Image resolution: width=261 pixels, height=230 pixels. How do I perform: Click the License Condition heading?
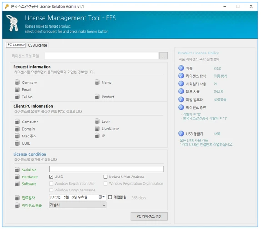tap(30, 154)
